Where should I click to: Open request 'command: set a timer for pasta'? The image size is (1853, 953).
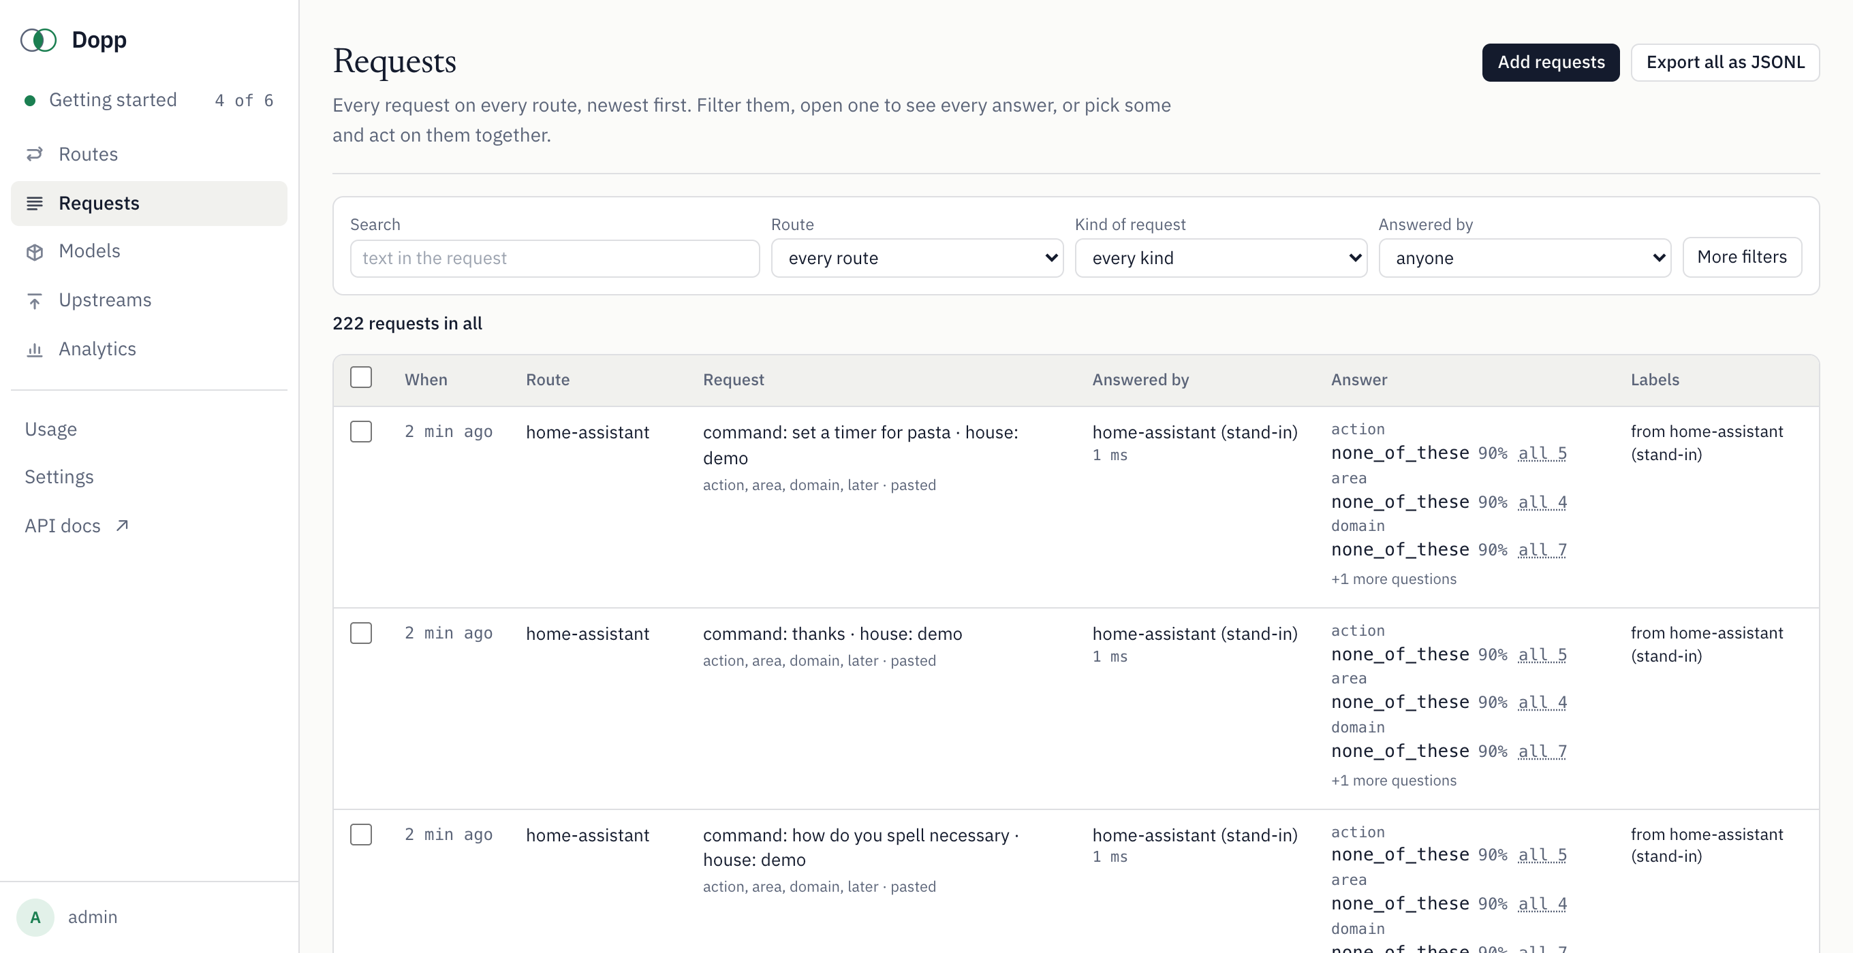860,445
